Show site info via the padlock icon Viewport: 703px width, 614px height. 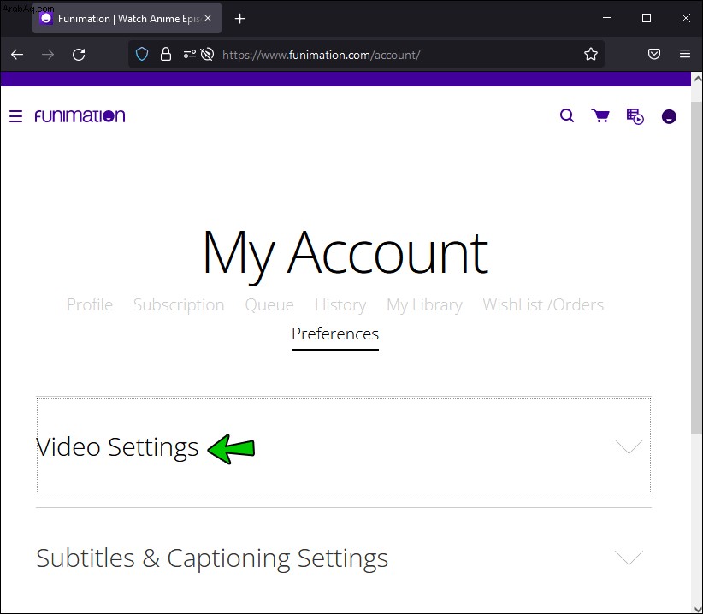tap(166, 54)
